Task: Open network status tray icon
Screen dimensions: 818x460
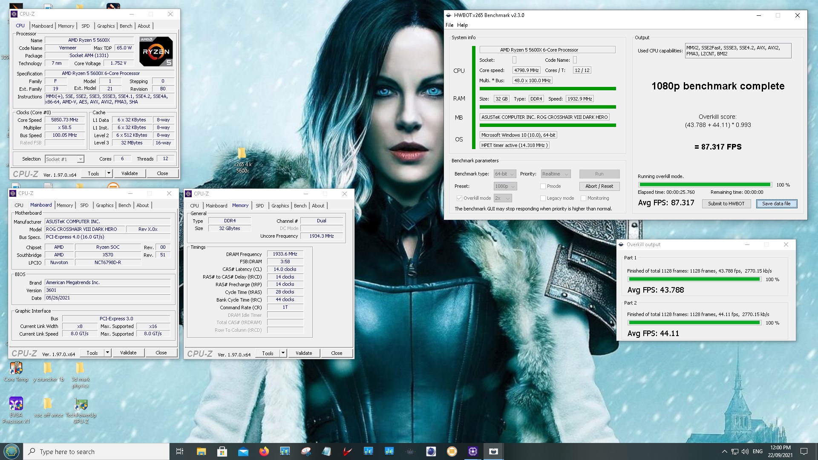Action: pyautogui.click(x=734, y=451)
